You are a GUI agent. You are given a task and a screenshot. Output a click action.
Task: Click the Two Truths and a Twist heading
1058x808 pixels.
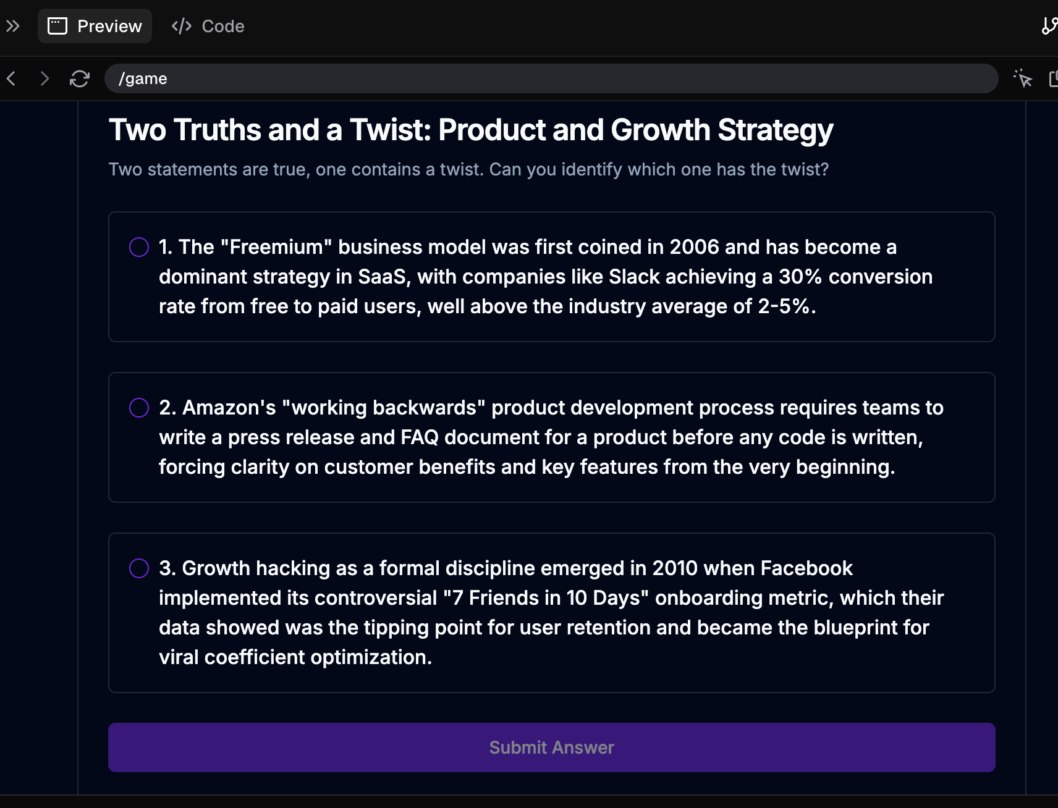coord(471,130)
